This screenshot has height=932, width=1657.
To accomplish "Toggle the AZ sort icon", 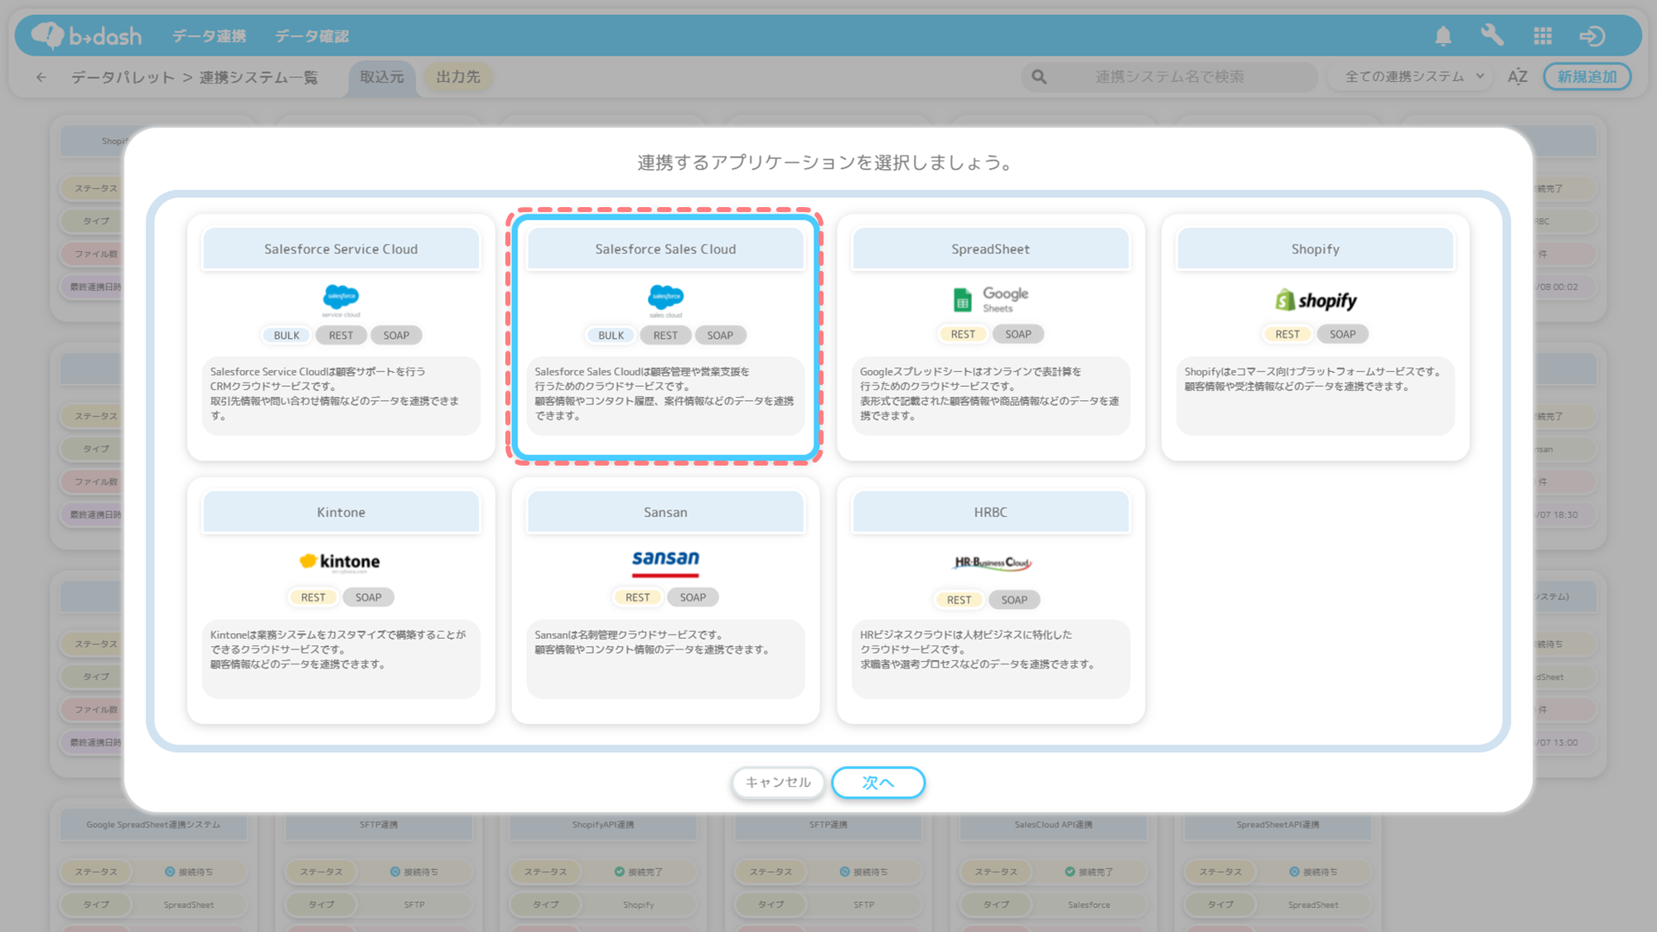I will click(x=1518, y=77).
